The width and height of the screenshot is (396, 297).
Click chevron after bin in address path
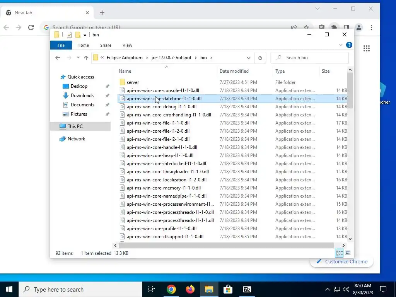click(211, 58)
